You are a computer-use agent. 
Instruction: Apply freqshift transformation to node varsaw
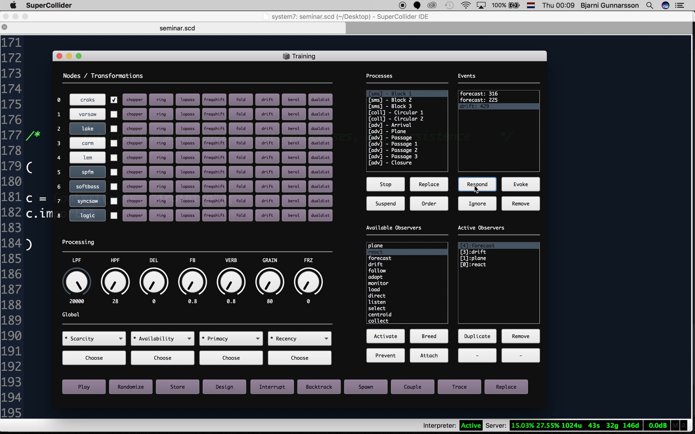214,114
